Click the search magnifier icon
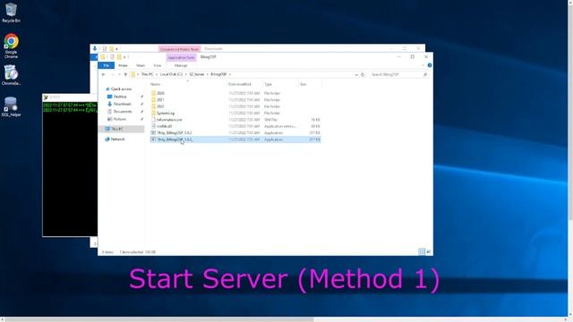Screen dimensions: 573x322 click(x=425, y=74)
